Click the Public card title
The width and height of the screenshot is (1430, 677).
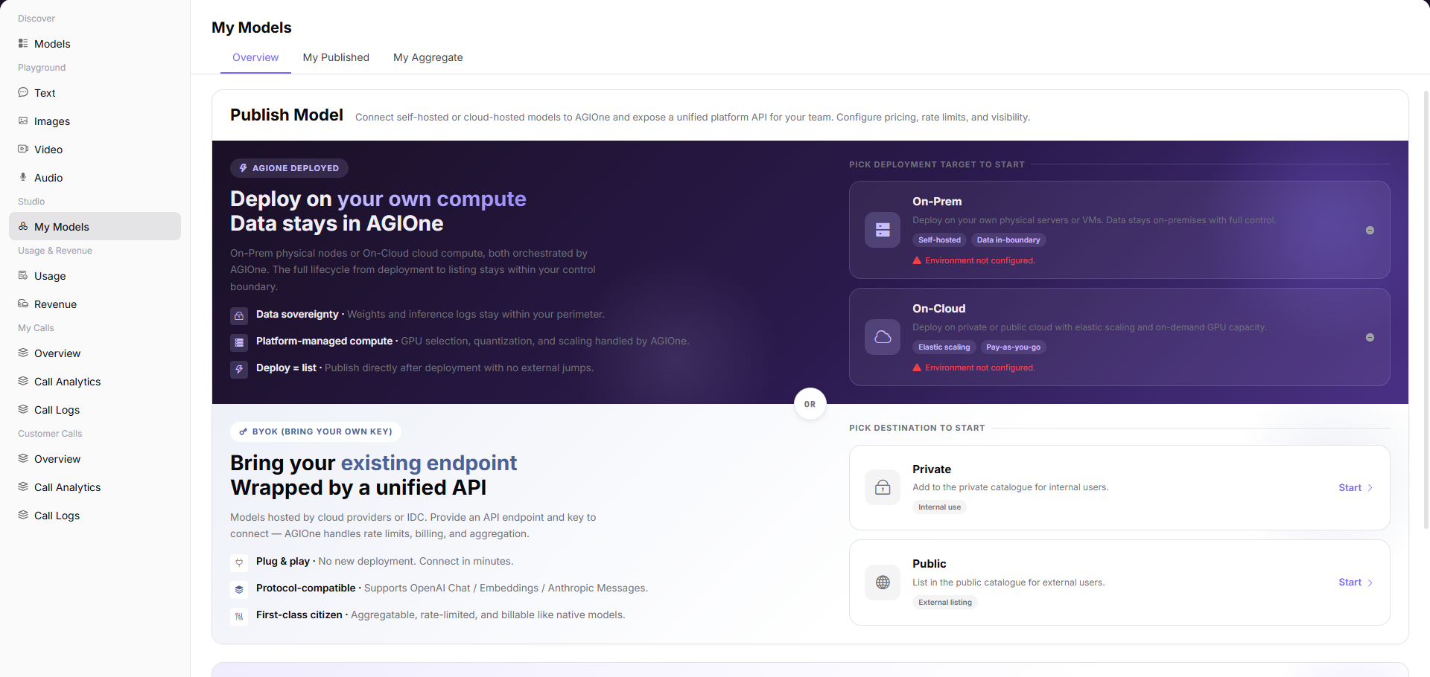[x=929, y=564]
